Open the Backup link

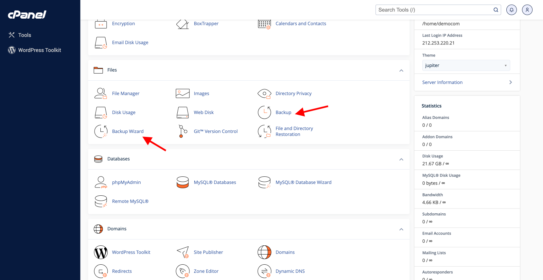coord(283,112)
